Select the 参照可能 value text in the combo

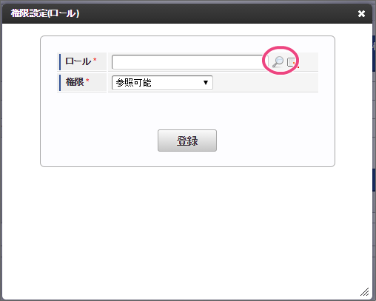(133, 83)
